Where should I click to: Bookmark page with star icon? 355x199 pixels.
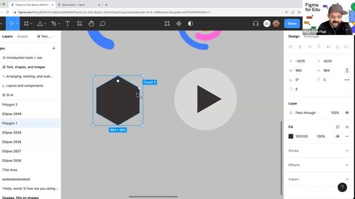pyautogui.click(x=299, y=12)
